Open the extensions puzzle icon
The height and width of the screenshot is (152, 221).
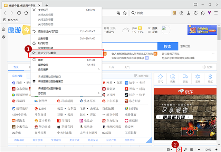click(203, 13)
